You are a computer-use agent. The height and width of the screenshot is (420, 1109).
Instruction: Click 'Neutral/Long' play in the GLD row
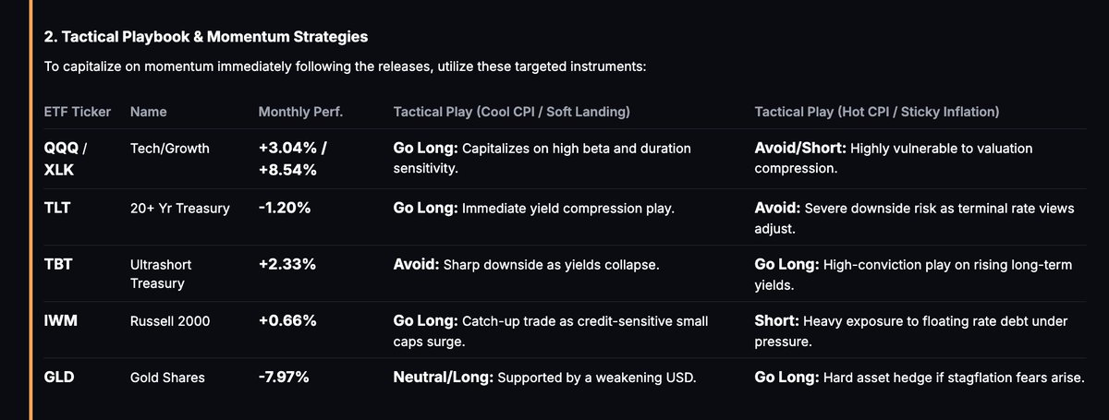(438, 378)
